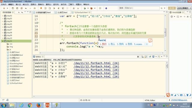Choose IME candidate 1. 我们
This screenshot has width=192, height=108.
click(103, 44)
